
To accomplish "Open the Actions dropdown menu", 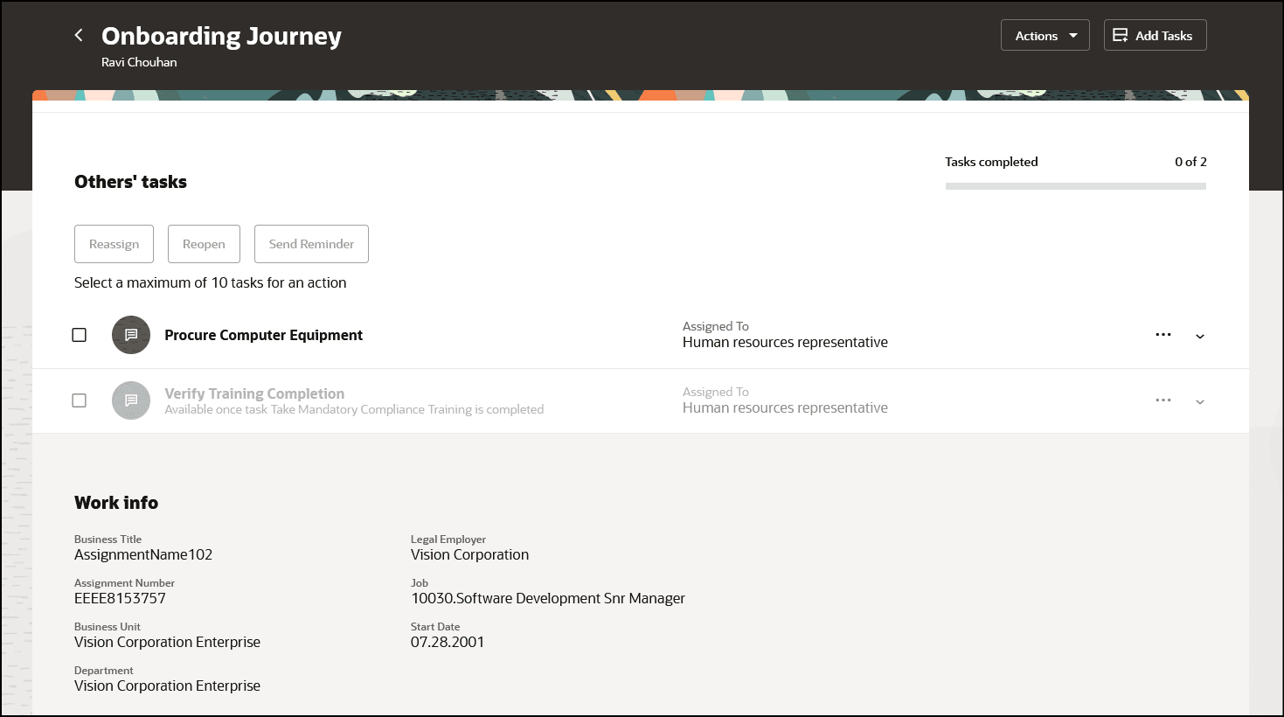I will point(1045,35).
